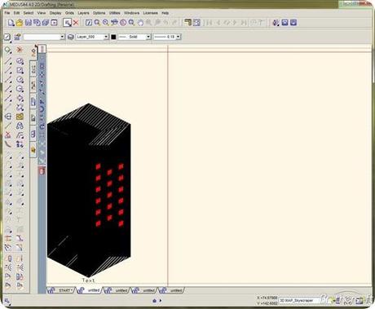Screen dimensions: 375x309
Task: Click the red asterisk point tool icon
Action: tap(20, 50)
